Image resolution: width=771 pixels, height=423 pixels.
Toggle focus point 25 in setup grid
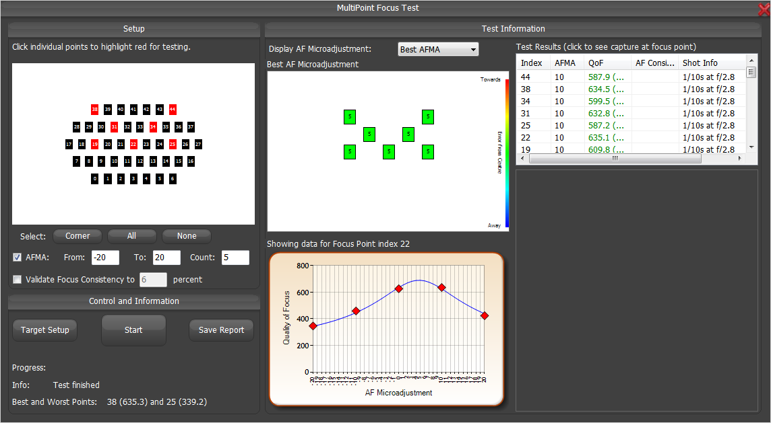click(x=173, y=145)
